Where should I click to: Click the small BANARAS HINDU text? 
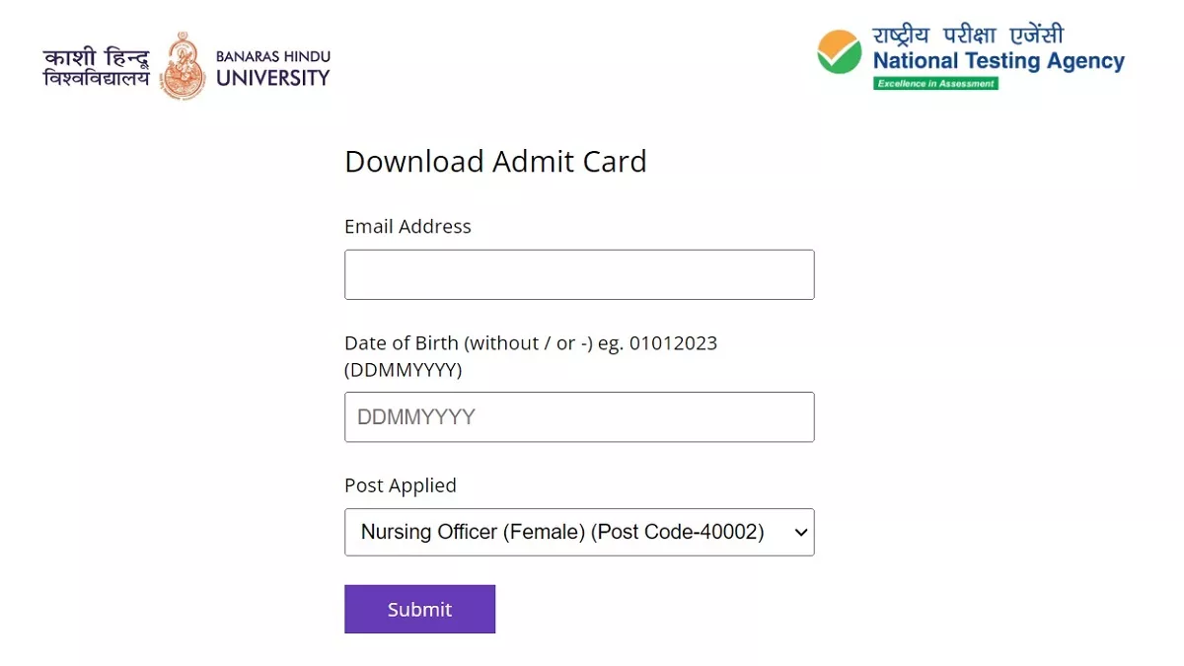pyautogui.click(x=272, y=56)
